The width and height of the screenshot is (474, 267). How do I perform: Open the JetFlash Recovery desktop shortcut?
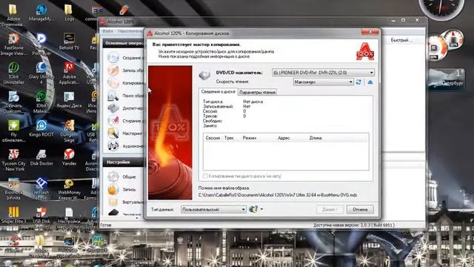pos(41,189)
